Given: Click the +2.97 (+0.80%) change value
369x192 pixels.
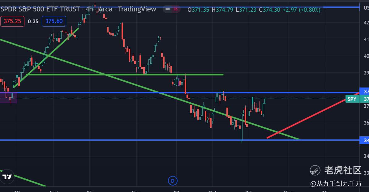Looking at the screenshot, I should click(302, 10).
